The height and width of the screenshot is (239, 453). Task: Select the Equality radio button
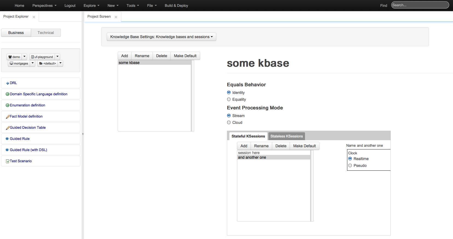[229, 99]
